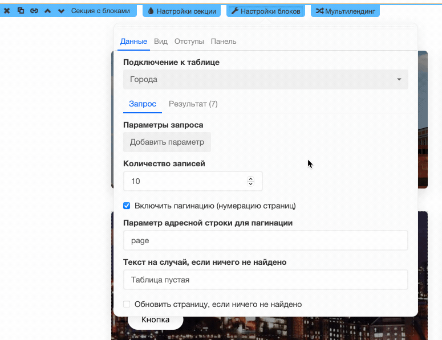Click Добавить параметр button
Viewport: 442px width, 340px height.
tap(167, 142)
